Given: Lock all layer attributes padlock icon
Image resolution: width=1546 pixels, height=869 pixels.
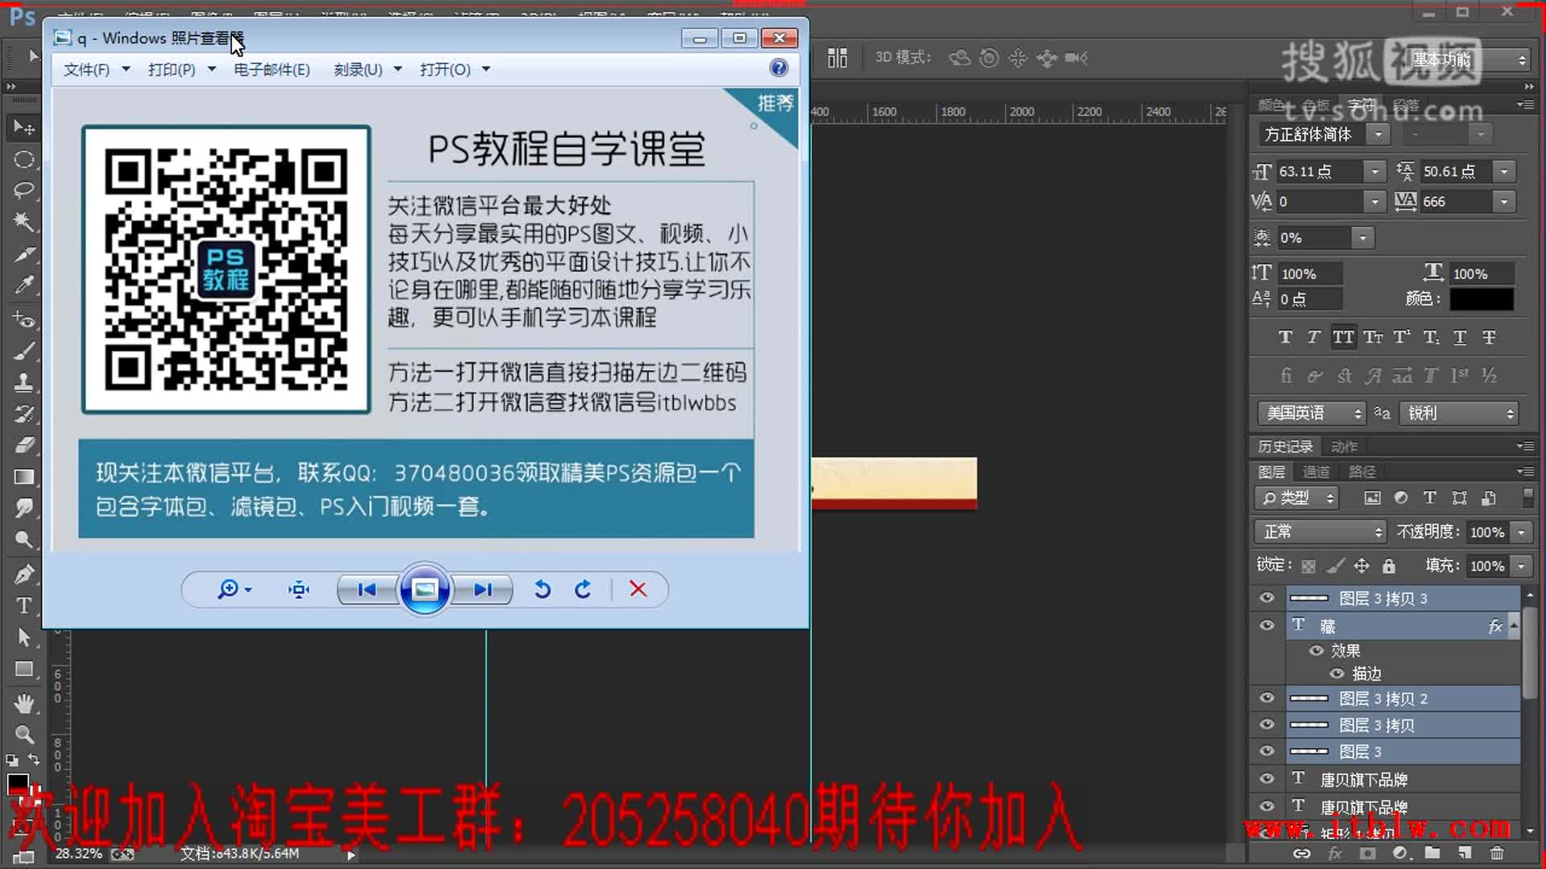Looking at the screenshot, I should pos(1389,566).
